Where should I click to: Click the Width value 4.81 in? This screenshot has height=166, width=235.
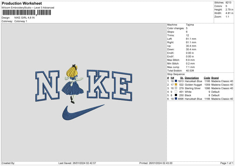coord(229,13)
